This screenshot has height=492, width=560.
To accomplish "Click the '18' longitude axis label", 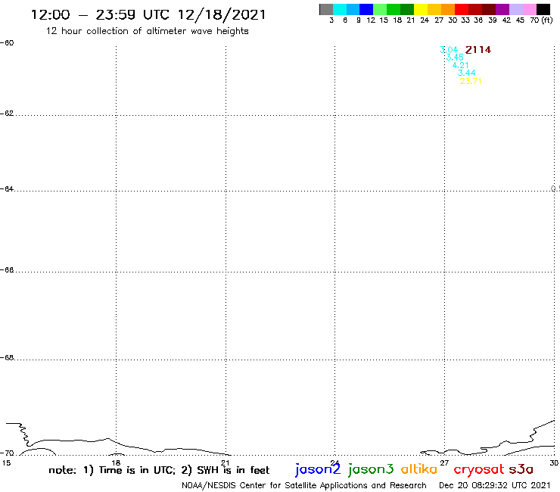I will pyautogui.click(x=116, y=463).
